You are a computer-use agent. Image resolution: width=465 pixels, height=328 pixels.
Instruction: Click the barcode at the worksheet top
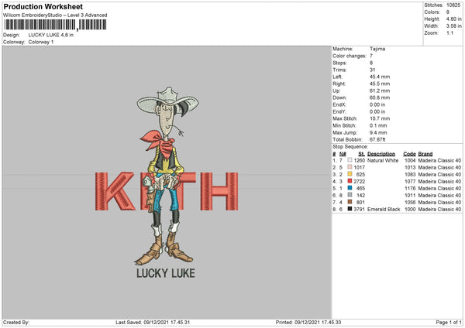55,25
